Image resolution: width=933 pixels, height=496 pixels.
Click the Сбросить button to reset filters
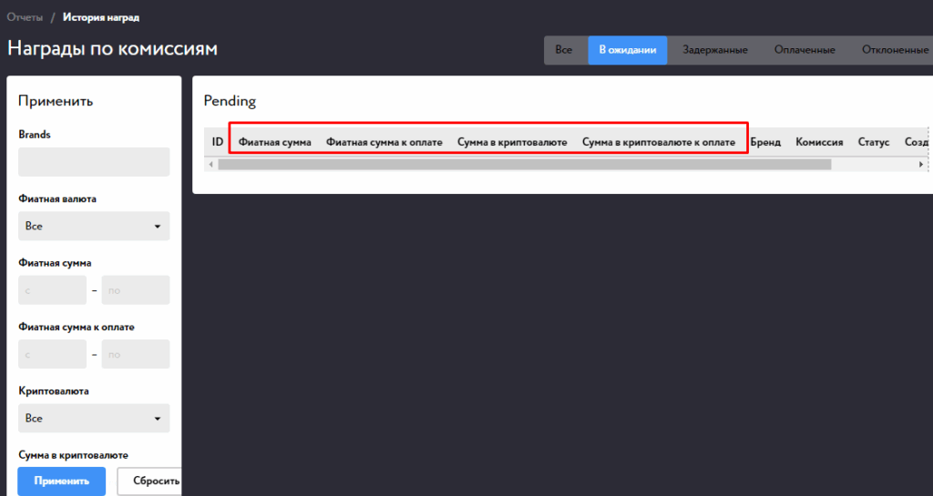[x=154, y=481]
